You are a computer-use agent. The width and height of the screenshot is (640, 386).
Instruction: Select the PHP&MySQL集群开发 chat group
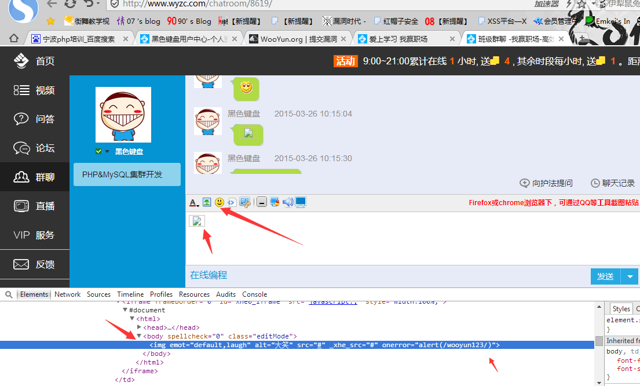coord(127,174)
